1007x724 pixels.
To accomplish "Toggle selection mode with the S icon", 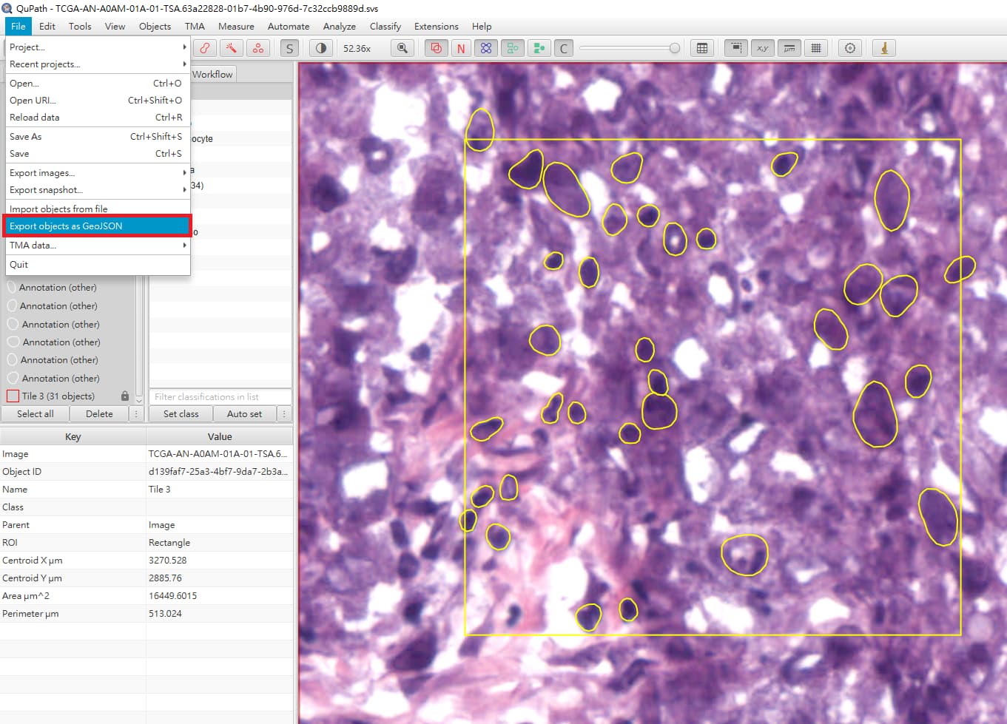I will click(x=289, y=48).
